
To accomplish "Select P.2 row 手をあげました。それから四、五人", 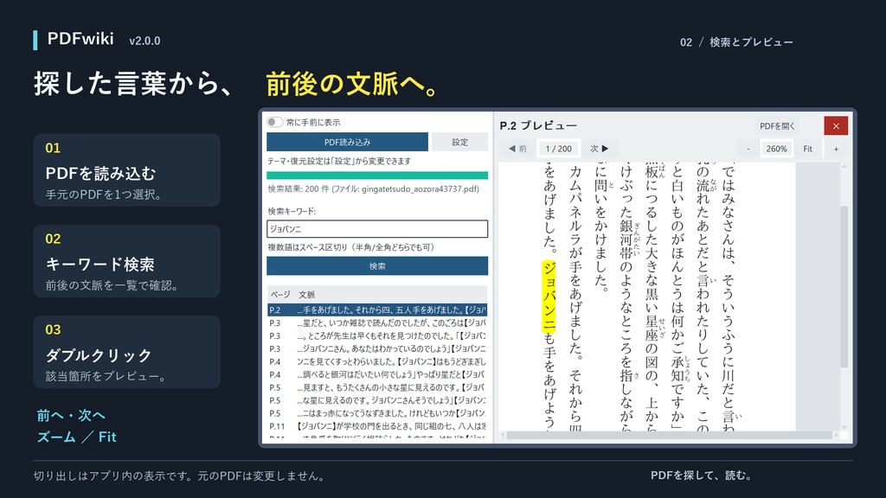I will tap(377, 310).
